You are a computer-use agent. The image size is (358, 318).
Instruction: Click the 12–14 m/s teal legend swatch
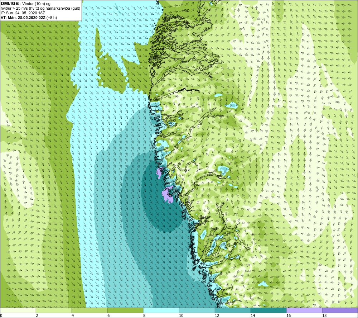pos(233,310)
